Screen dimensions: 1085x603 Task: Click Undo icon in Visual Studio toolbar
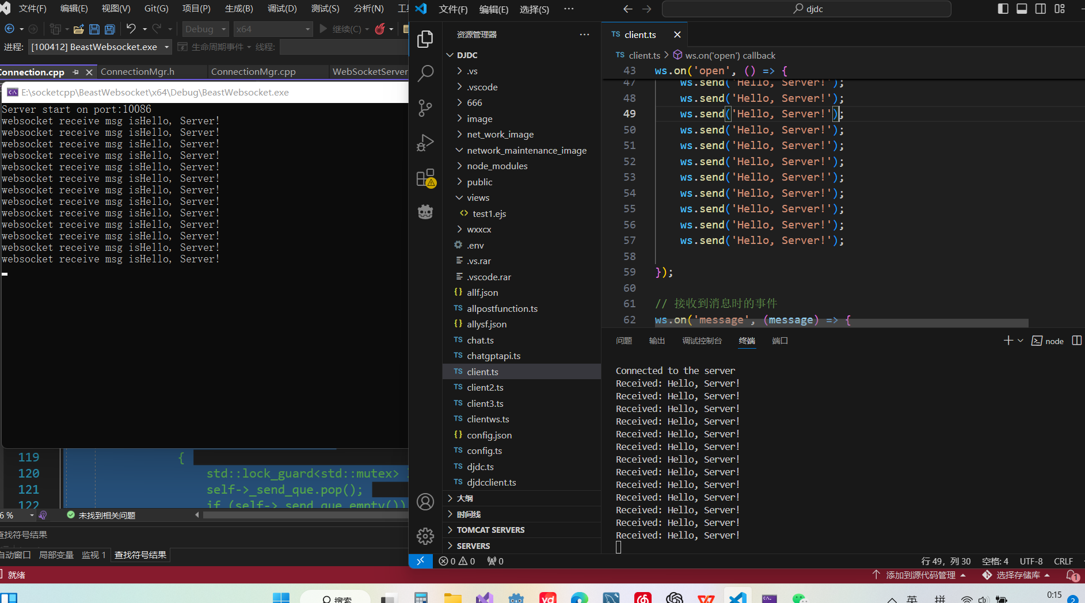click(x=131, y=29)
